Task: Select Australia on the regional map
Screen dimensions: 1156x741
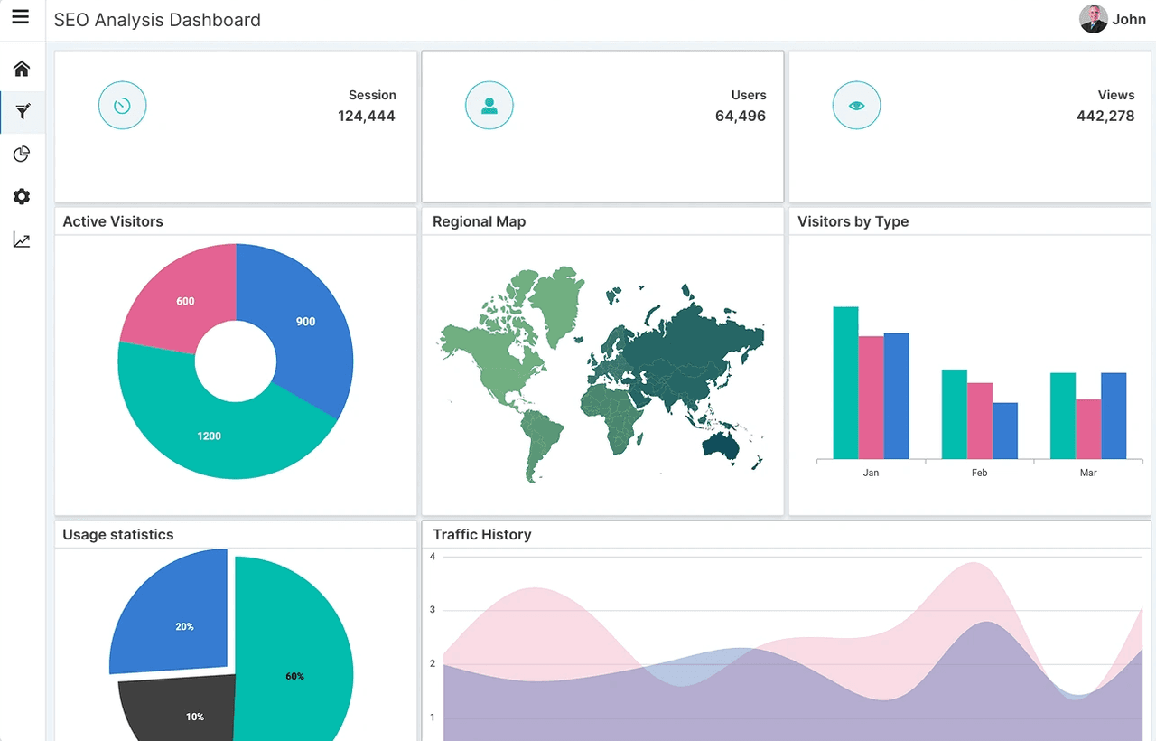Action: (722, 445)
